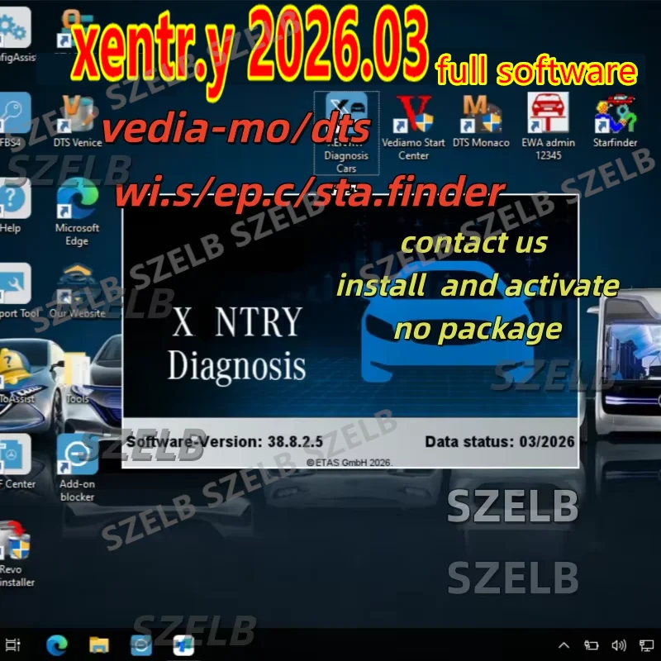Open XENTRY Diagnosis Cars shortcut

tap(346, 133)
